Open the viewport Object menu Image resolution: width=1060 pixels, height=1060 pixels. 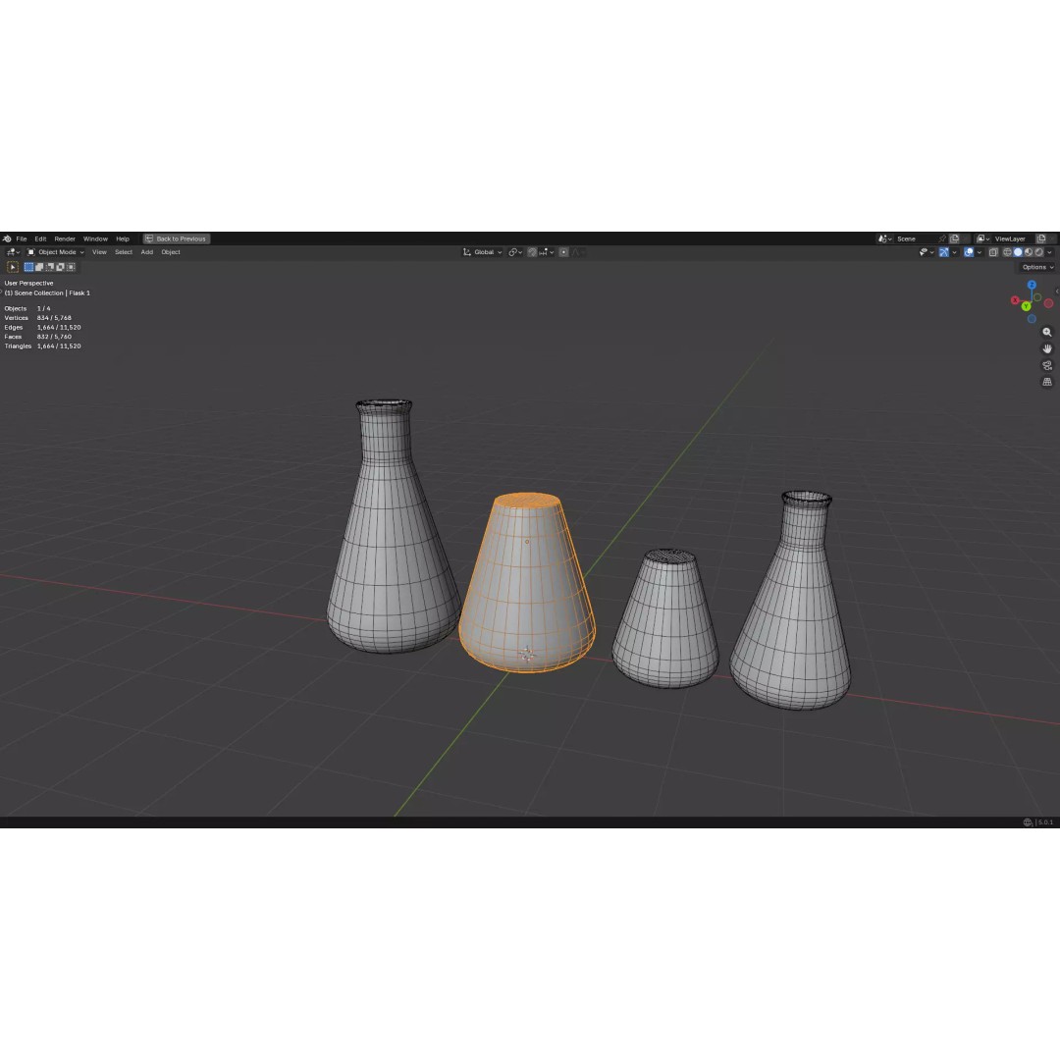tap(171, 252)
